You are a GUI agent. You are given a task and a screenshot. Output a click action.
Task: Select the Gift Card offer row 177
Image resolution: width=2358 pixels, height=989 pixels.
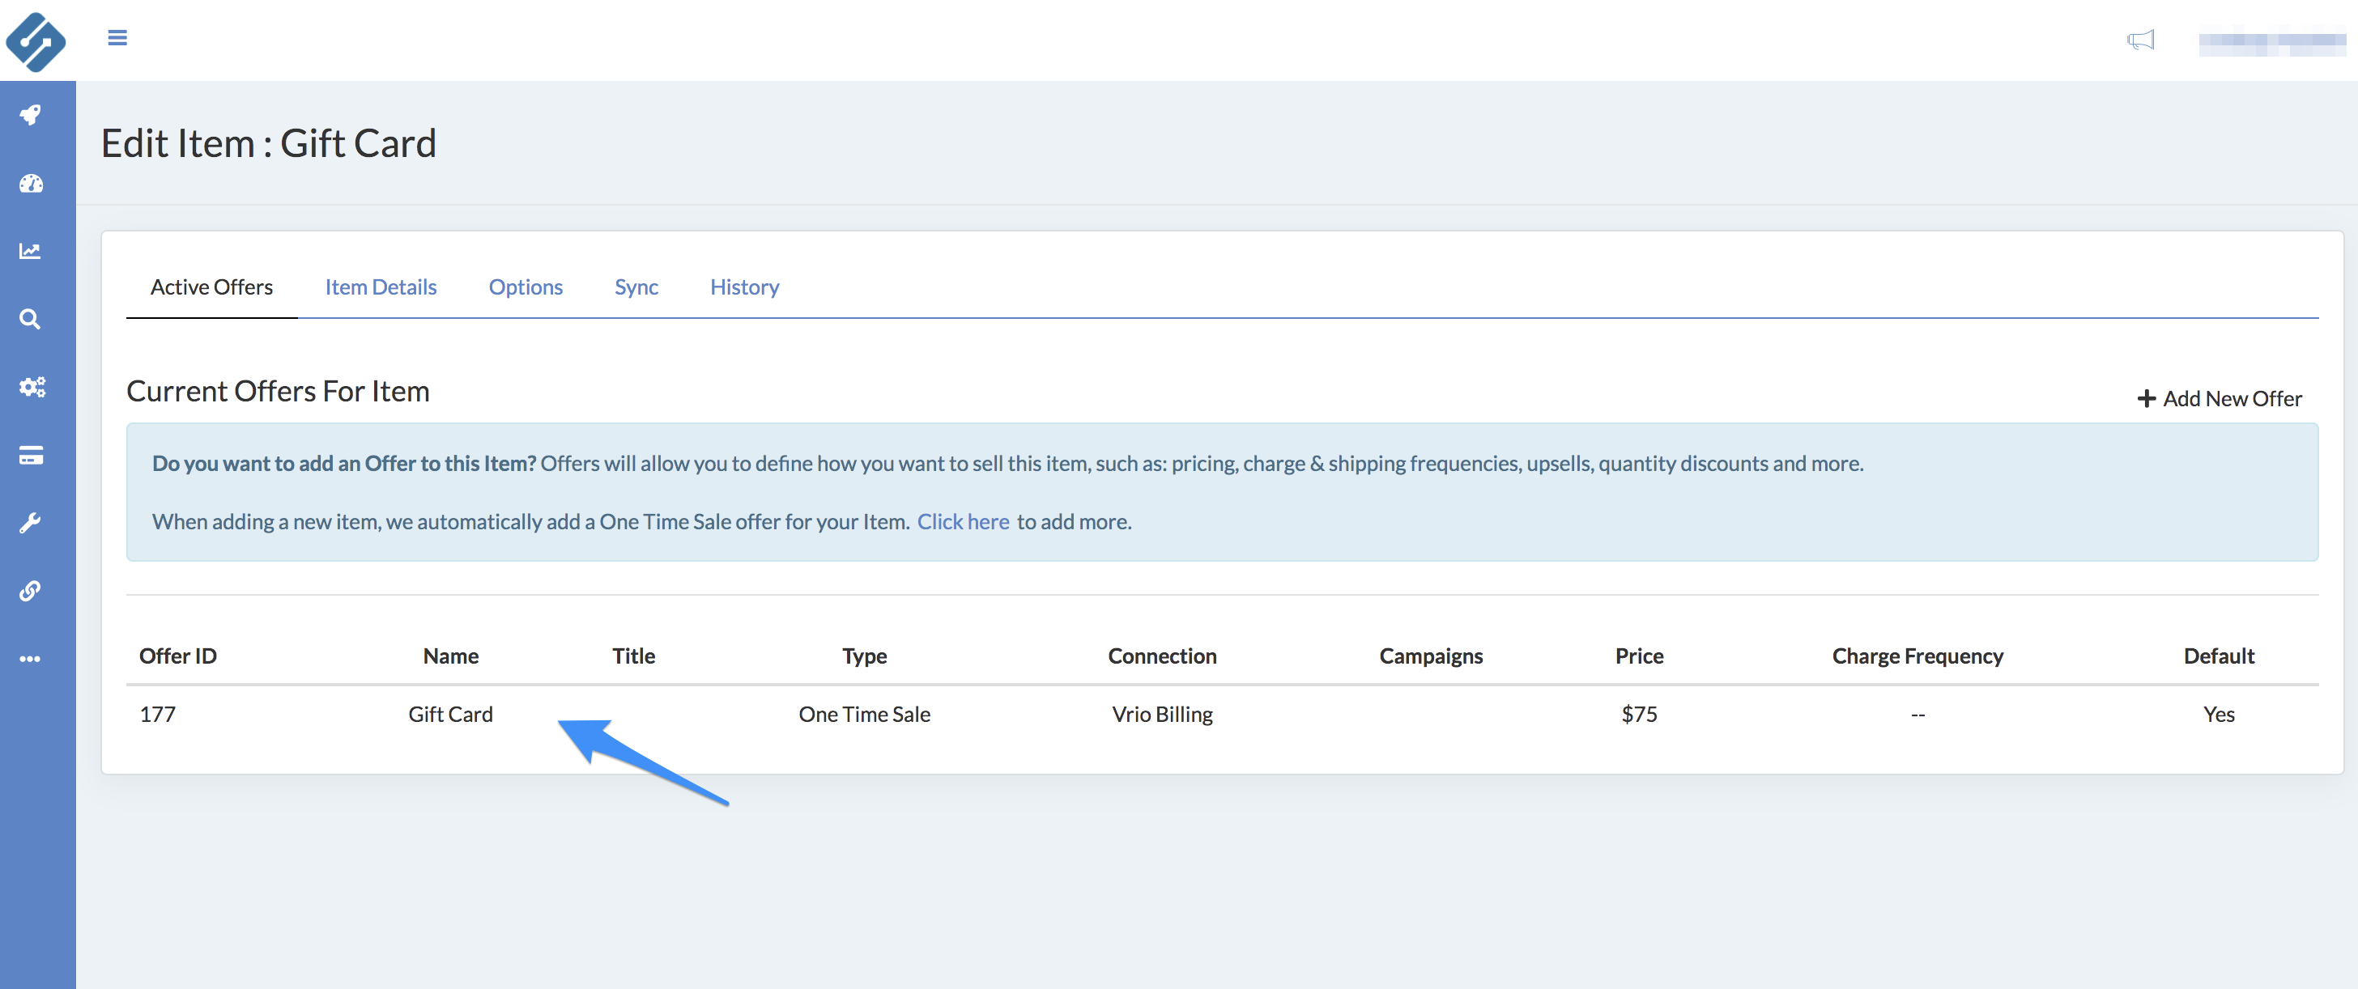click(x=450, y=715)
